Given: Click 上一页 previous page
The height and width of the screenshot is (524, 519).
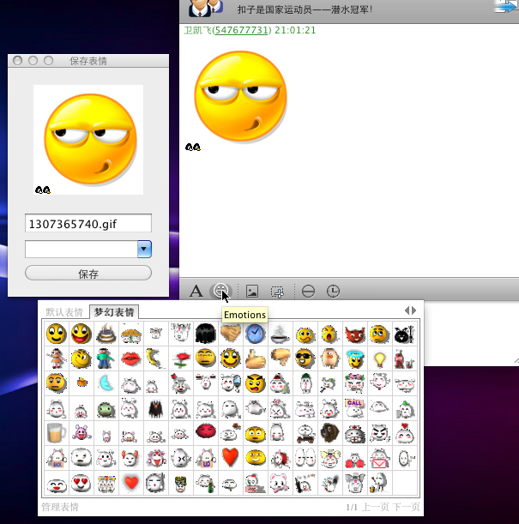Looking at the screenshot, I should click(x=375, y=507).
